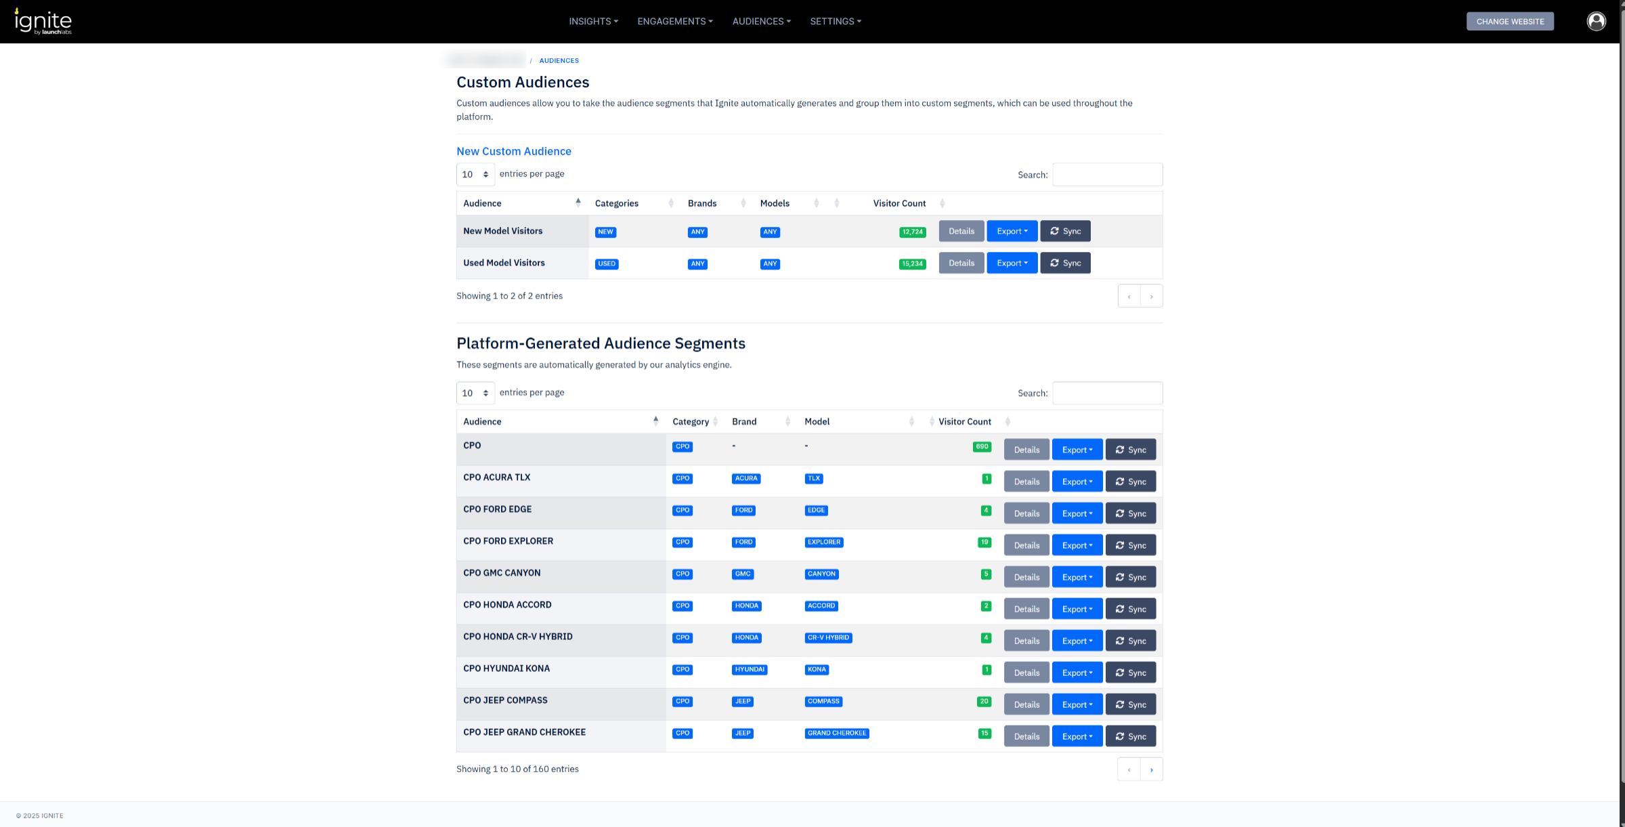Go to next page of platform segments
Image resolution: width=1625 pixels, height=827 pixels.
1151,769
